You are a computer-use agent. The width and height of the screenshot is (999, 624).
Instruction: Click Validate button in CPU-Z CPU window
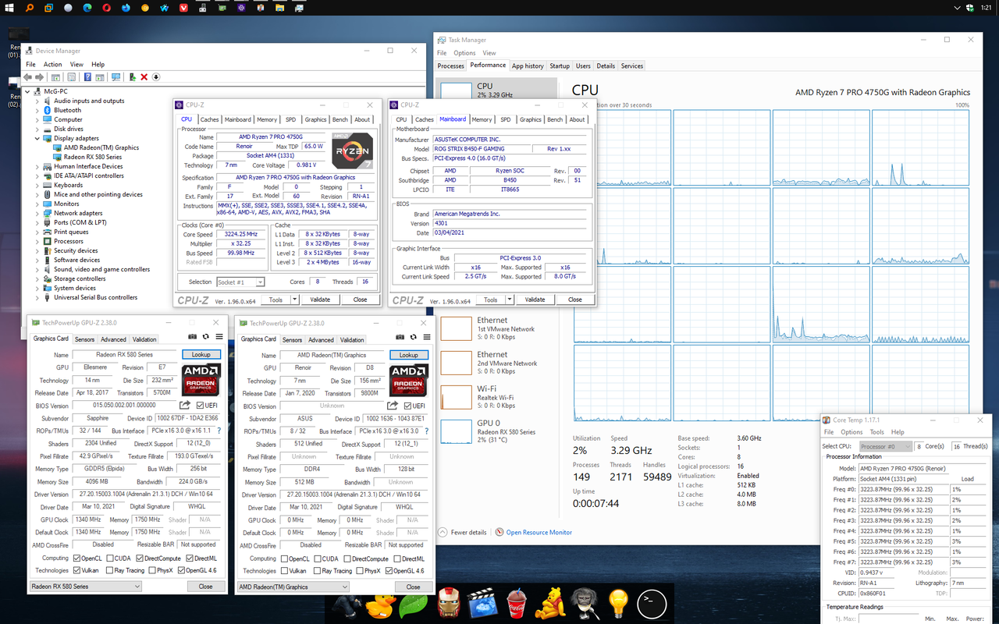pos(320,300)
